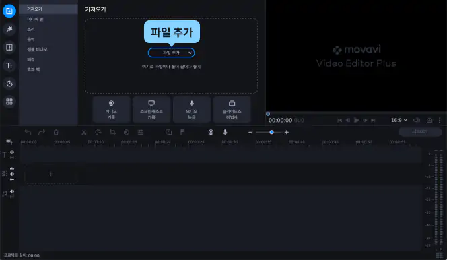This screenshot has width=449, height=260.
Task: Click the microphone record icon in timeline toolbar
Action: [x=225, y=132]
